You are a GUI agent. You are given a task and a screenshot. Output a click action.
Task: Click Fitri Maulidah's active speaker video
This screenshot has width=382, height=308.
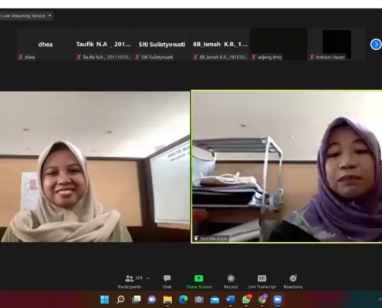point(286,166)
